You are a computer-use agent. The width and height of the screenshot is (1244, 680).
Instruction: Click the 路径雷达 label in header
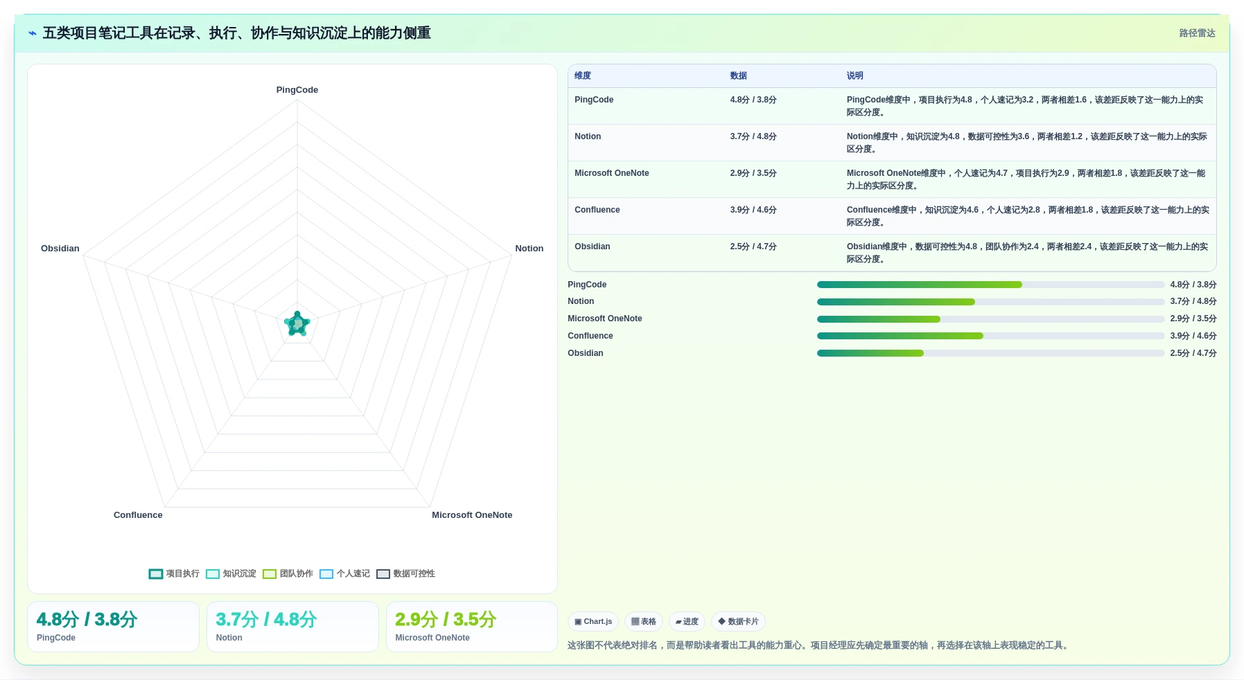(x=1197, y=33)
